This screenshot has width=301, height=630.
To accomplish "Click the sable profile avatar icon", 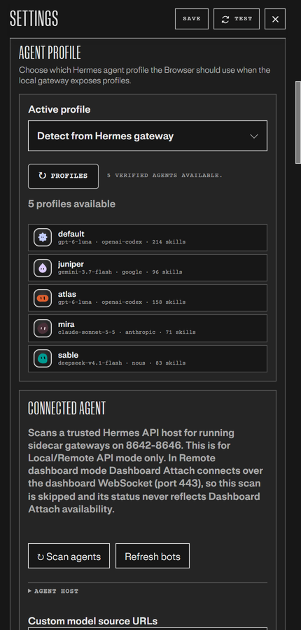I will [x=43, y=358].
